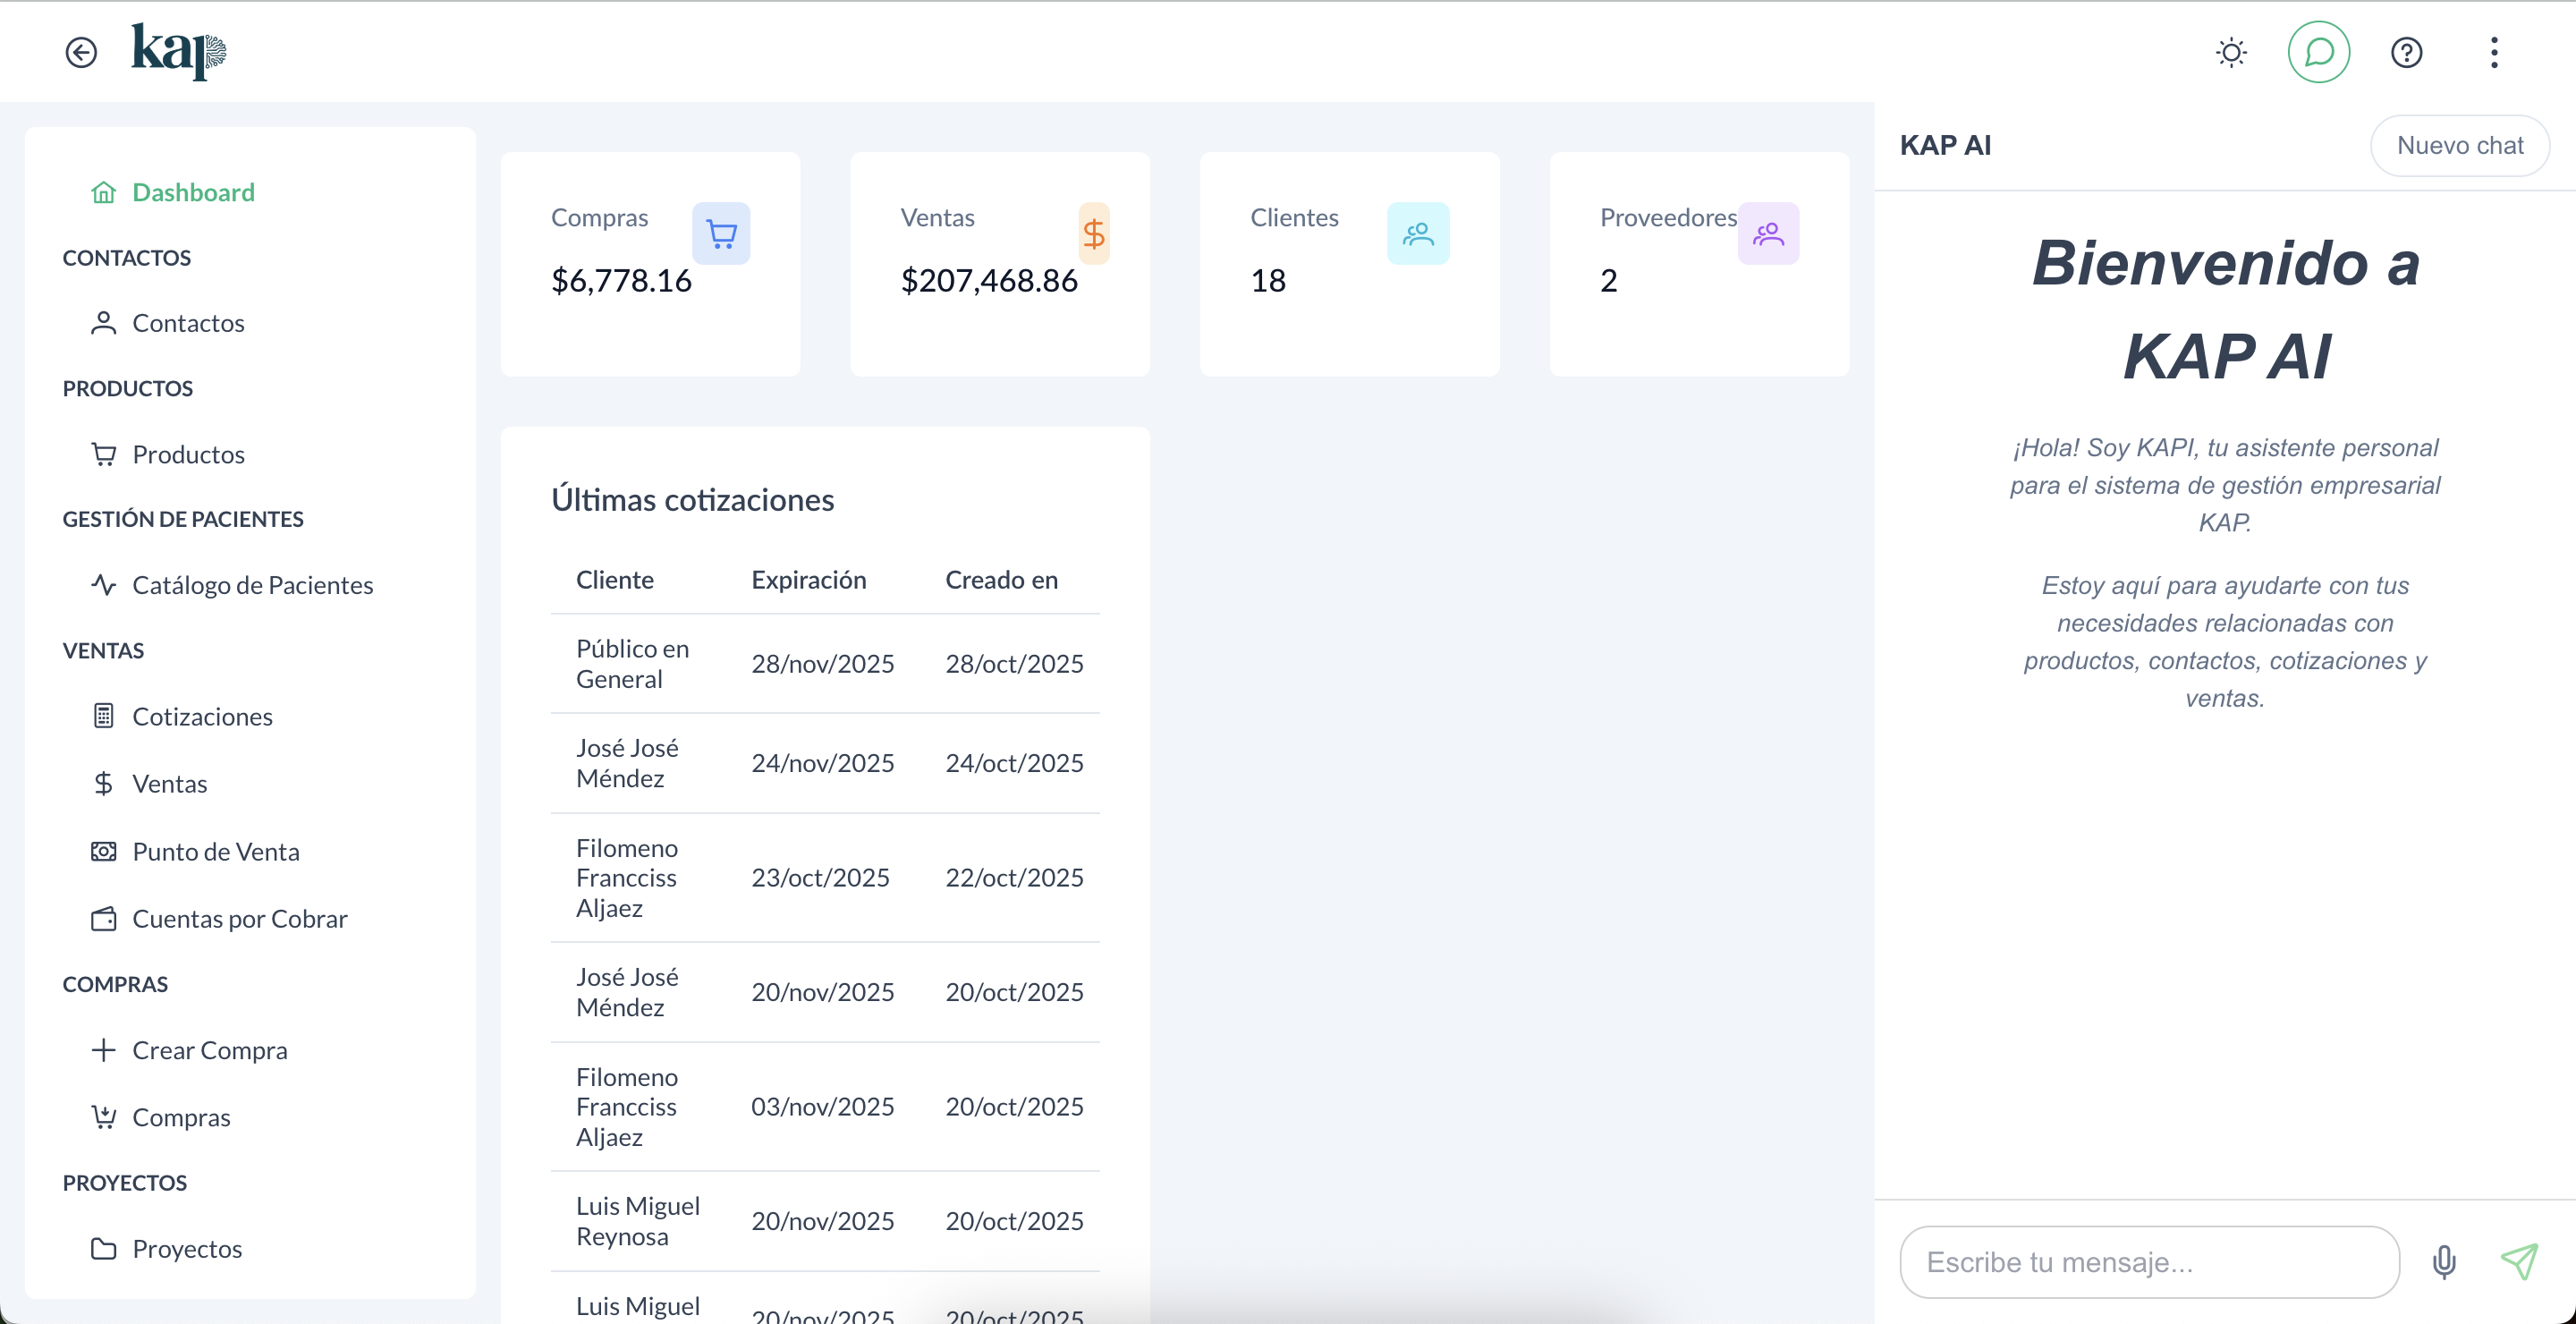This screenshot has height=1324, width=2576.
Task: Toggle the theme with the sun icon
Action: [x=2230, y=52]
